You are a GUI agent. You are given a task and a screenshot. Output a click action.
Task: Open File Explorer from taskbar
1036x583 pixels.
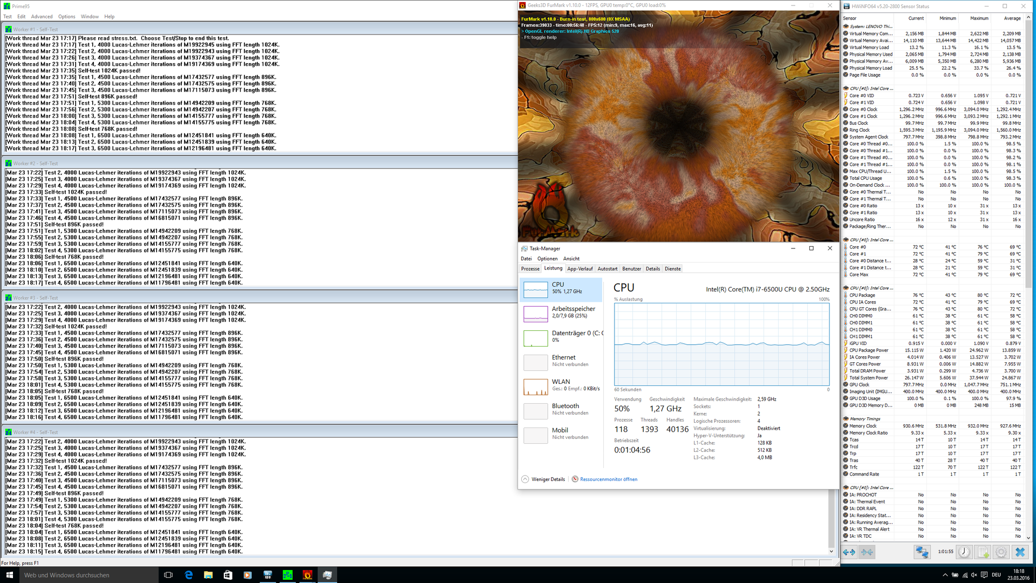[x=208, y=575]
